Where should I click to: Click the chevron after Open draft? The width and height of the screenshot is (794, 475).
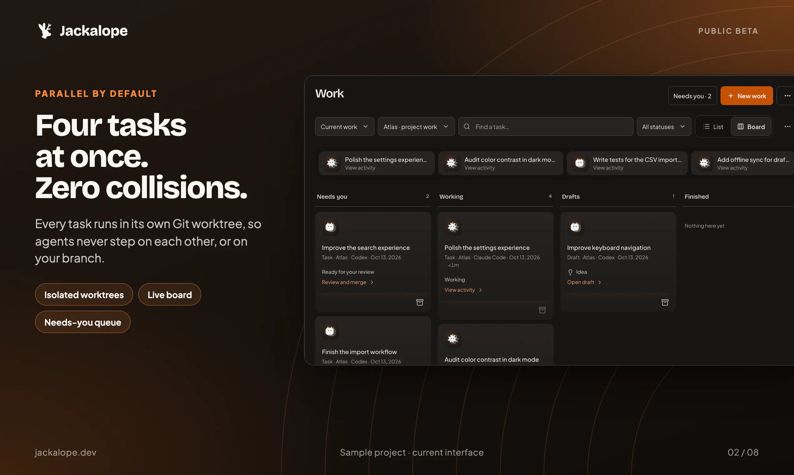(x=599, y=282)
